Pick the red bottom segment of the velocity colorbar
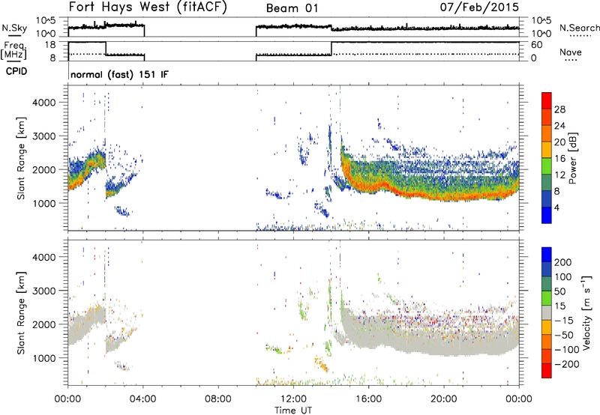 [547, 371]
